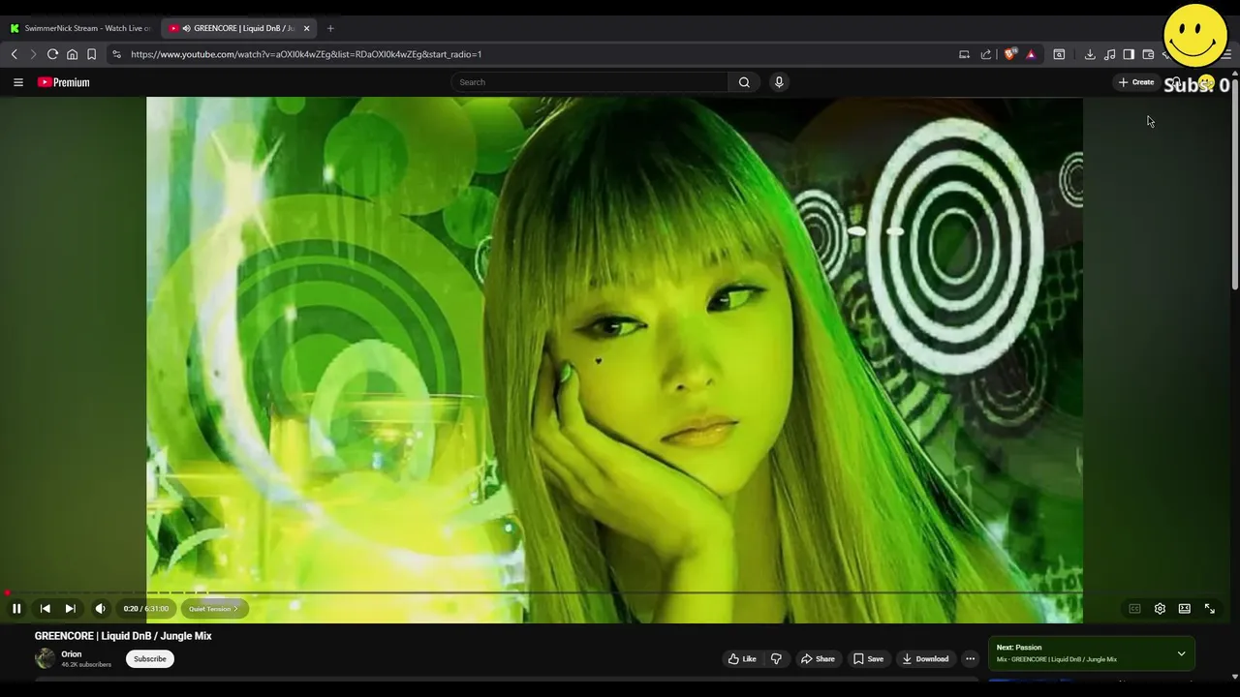Screen dimensions: 1240x697
Task: Open the Orion channel name link
Action: click(x=72, y=654)
